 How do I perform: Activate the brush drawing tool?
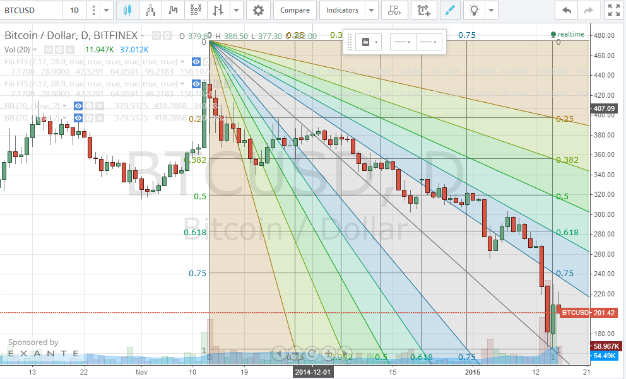point(450,10)
